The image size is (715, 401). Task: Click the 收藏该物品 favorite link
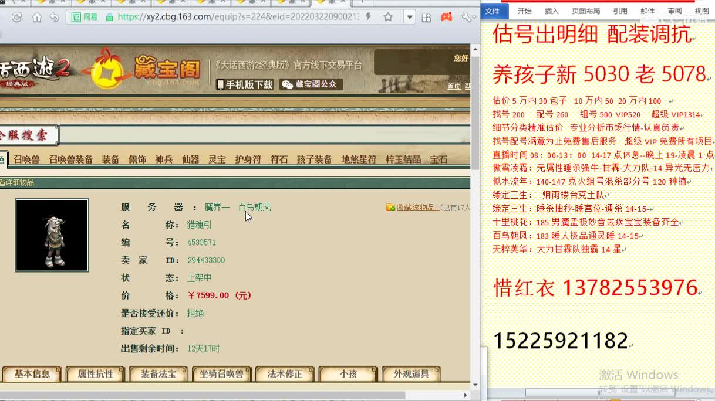[x=416, y=207]
